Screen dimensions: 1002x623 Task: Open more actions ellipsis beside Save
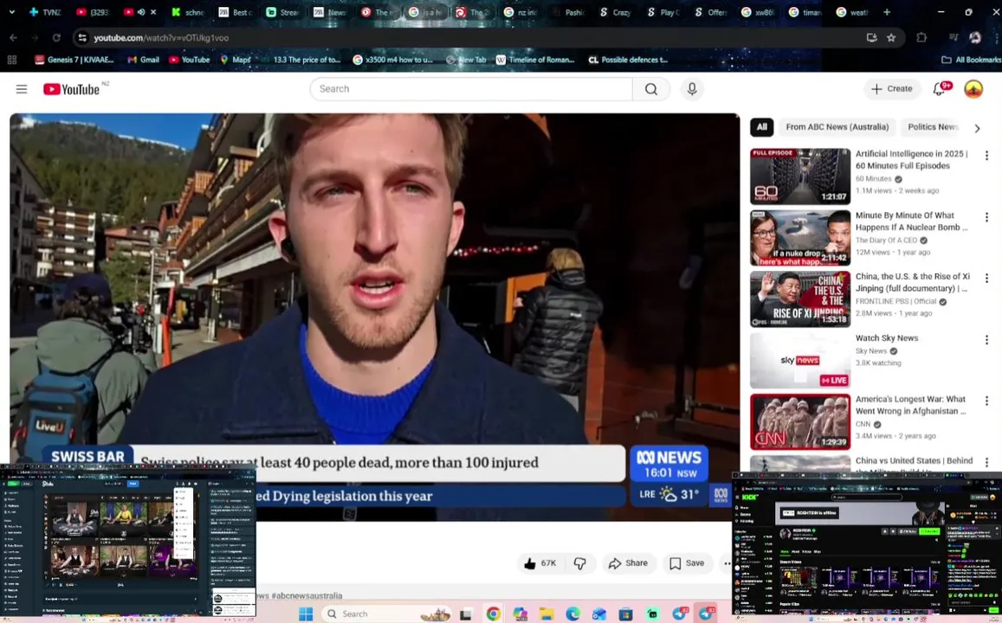[727, 563]
